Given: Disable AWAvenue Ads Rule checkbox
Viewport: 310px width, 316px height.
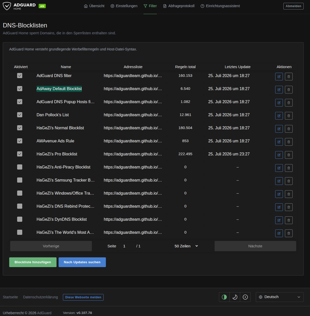Looking at the screenshot, I should [20, 141].
